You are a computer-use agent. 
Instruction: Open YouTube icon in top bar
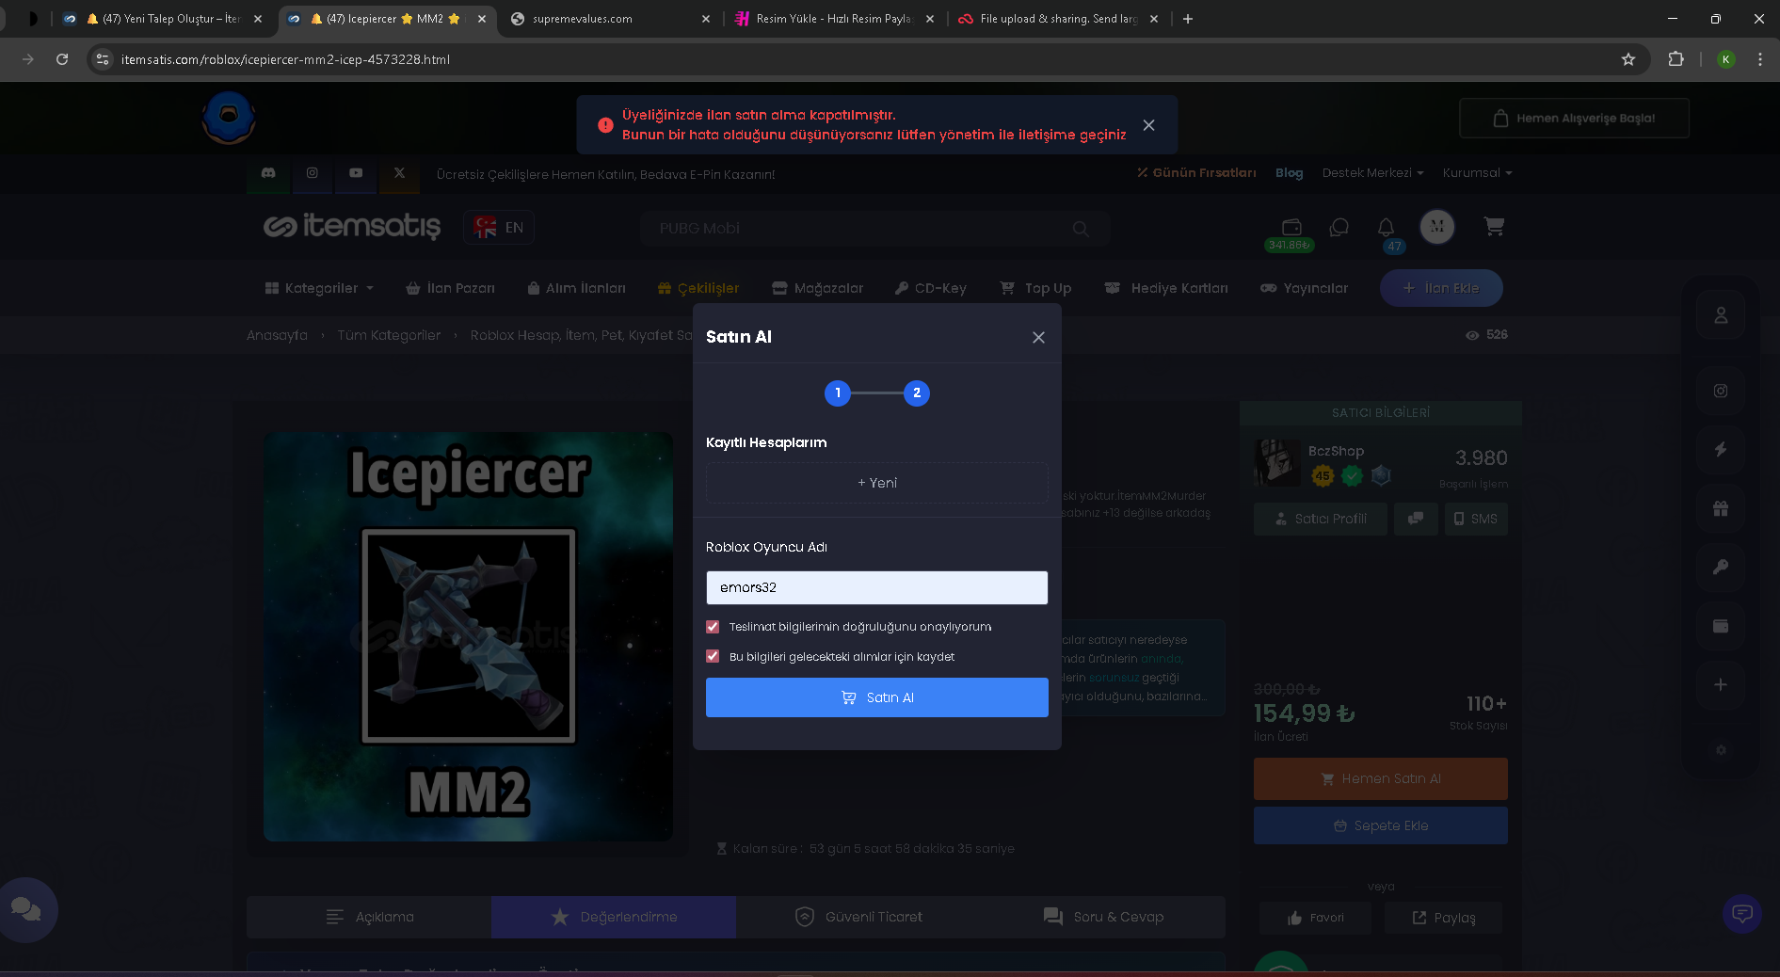356,173
